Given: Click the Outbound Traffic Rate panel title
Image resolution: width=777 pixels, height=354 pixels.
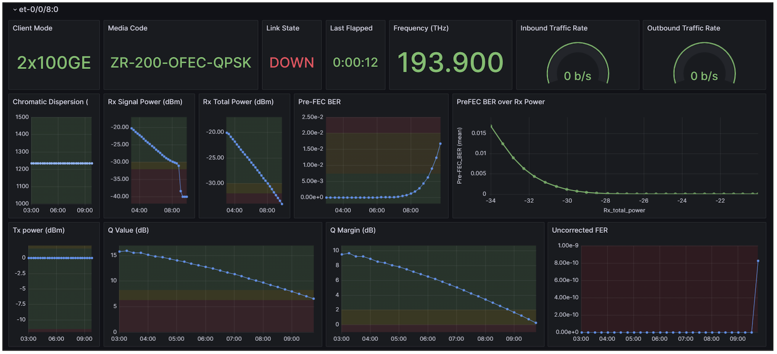Looking at the screenshot, I should [684, 28].
